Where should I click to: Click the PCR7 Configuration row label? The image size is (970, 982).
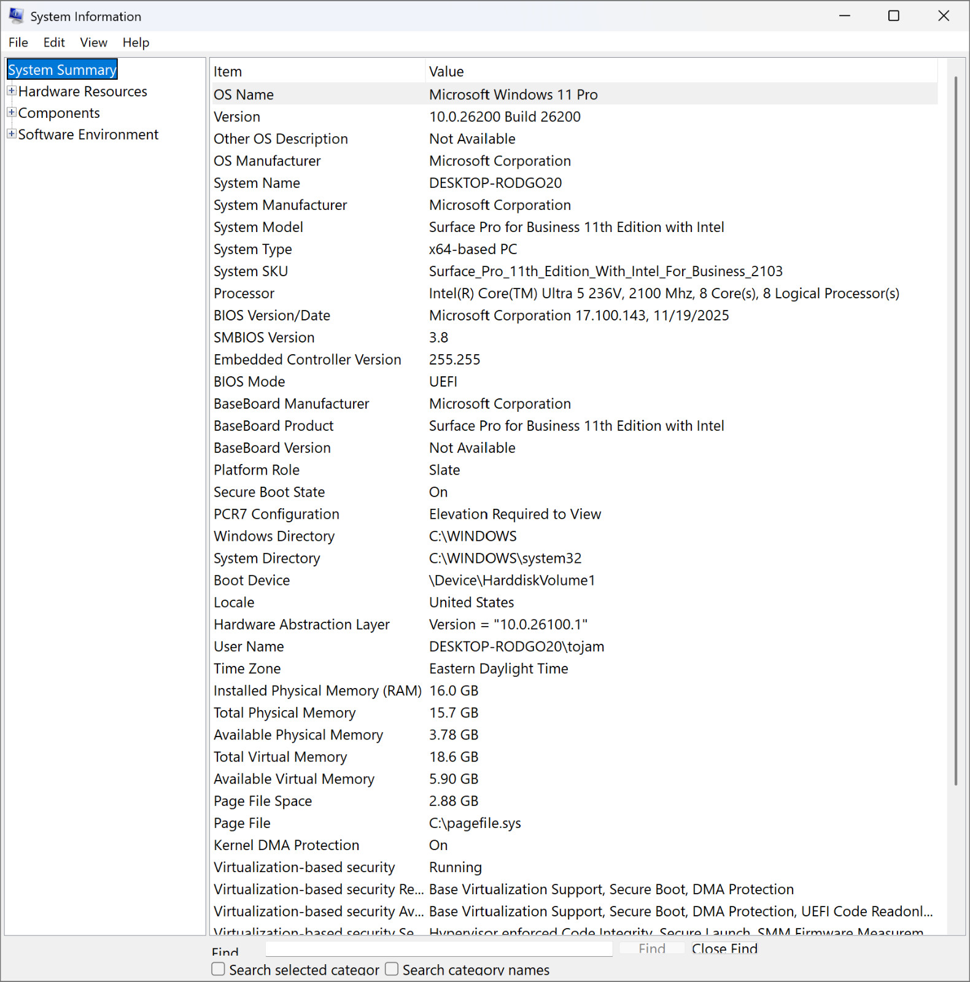tap(276, 514)
